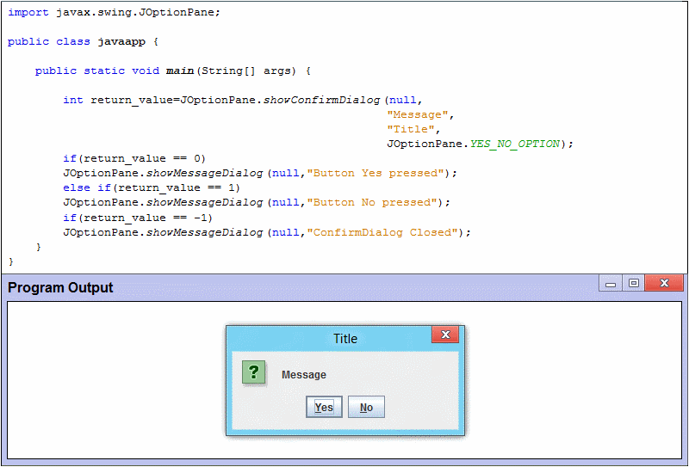The image size is (689, 467).
Task: Click the 'Message' text in the dialog
Action: (x=304, y=375)
